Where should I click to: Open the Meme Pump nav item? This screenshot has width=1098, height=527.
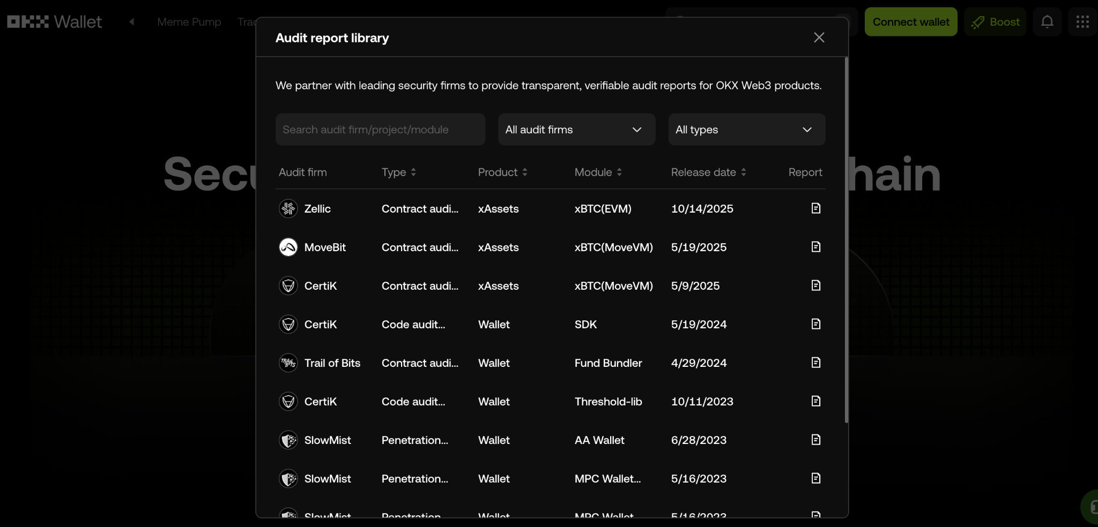pos(189,22)
